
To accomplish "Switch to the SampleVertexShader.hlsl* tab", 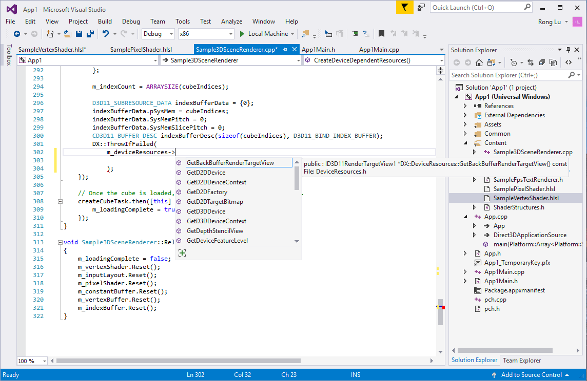I will tap(52, 49).
